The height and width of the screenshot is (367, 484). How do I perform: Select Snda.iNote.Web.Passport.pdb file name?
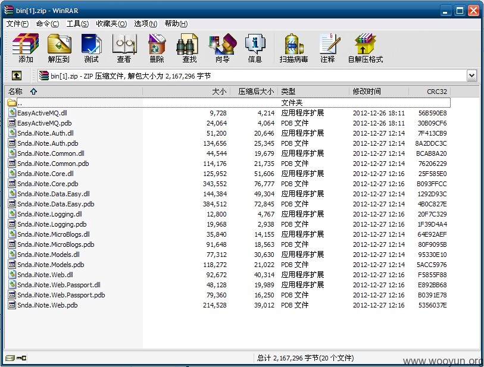[61, 295]
